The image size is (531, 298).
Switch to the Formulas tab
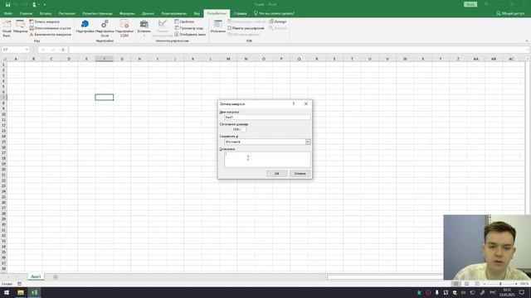127,13
